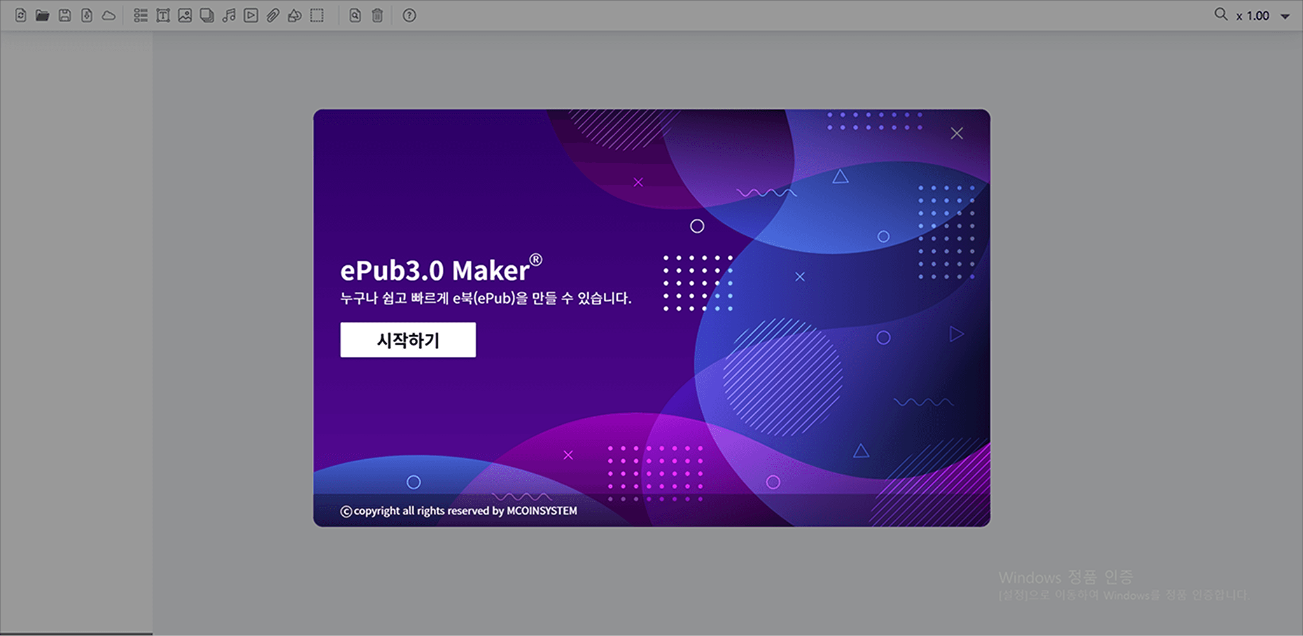Click the preview document magnifier icon
Image resolution: width=1303 pixels, height=636 pixels.
click(355, 15)
